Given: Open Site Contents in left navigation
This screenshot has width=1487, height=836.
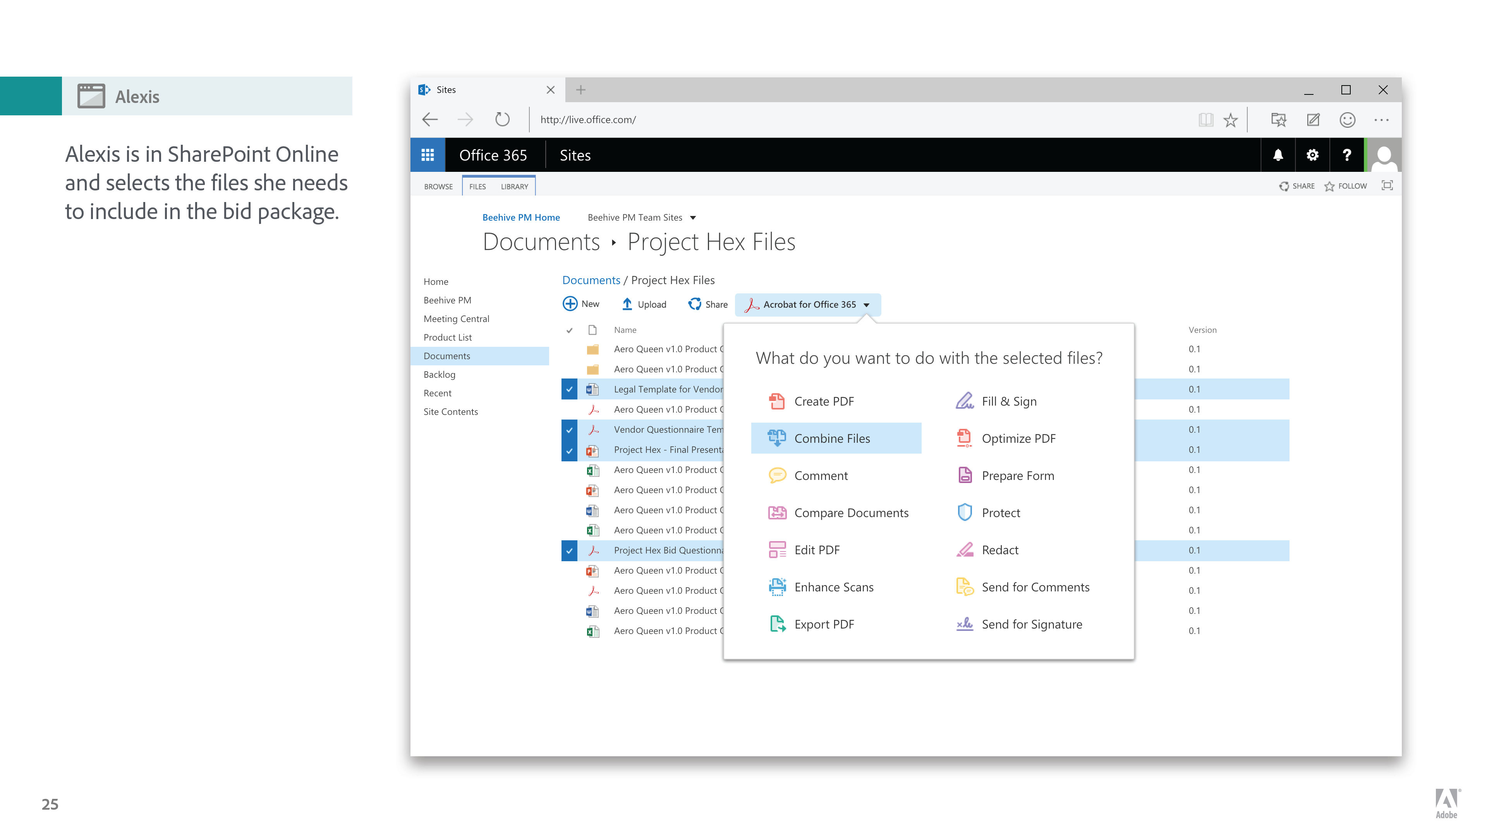Looking at the screenshot, I should [451, 411].
